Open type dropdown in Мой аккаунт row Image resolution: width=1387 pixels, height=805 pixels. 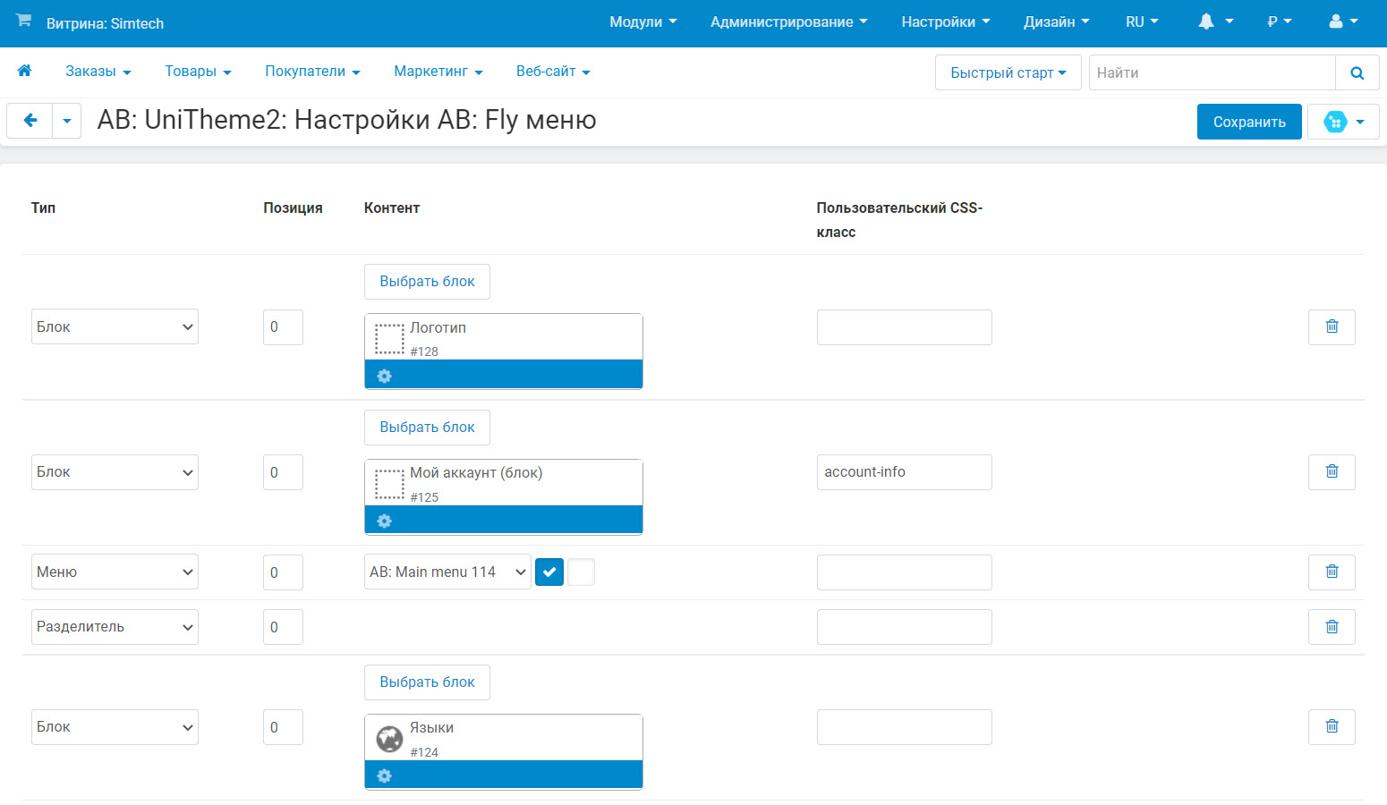click(115, 472)
